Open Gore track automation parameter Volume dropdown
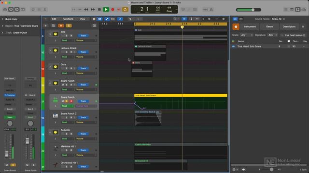Viewport: 309px width, 173px height. pos(86,73)
